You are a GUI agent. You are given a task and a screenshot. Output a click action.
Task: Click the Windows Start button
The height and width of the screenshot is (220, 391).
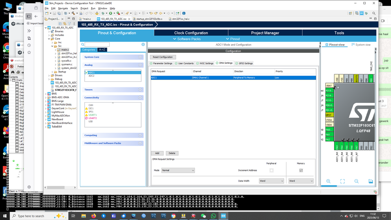tap(5, 216)
